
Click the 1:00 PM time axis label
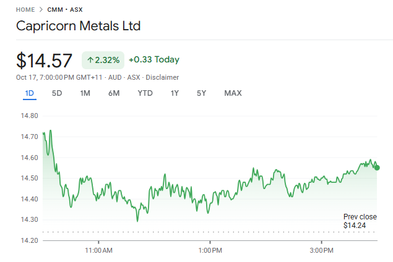click(x=210, y=250)
